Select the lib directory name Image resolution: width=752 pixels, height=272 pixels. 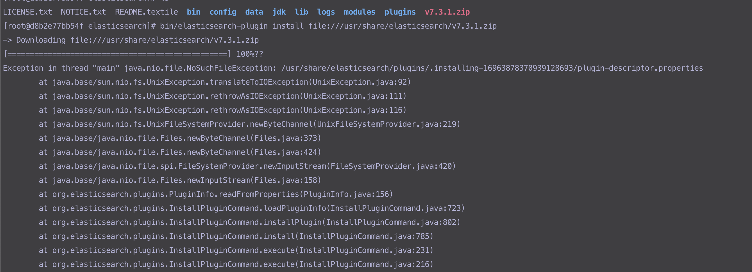click(301, 12)
